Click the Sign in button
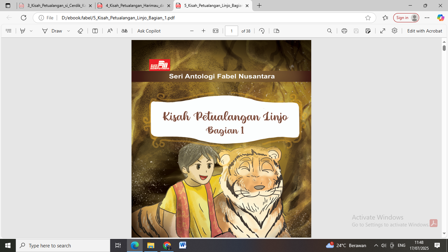 coord(406,18)
